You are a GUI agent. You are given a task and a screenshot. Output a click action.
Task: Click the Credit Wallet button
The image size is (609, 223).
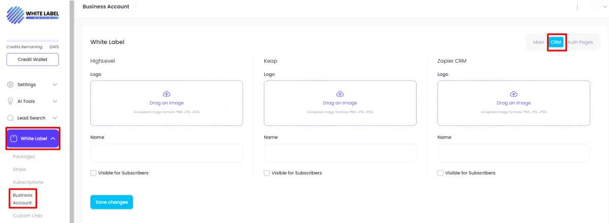coord(32,59)
